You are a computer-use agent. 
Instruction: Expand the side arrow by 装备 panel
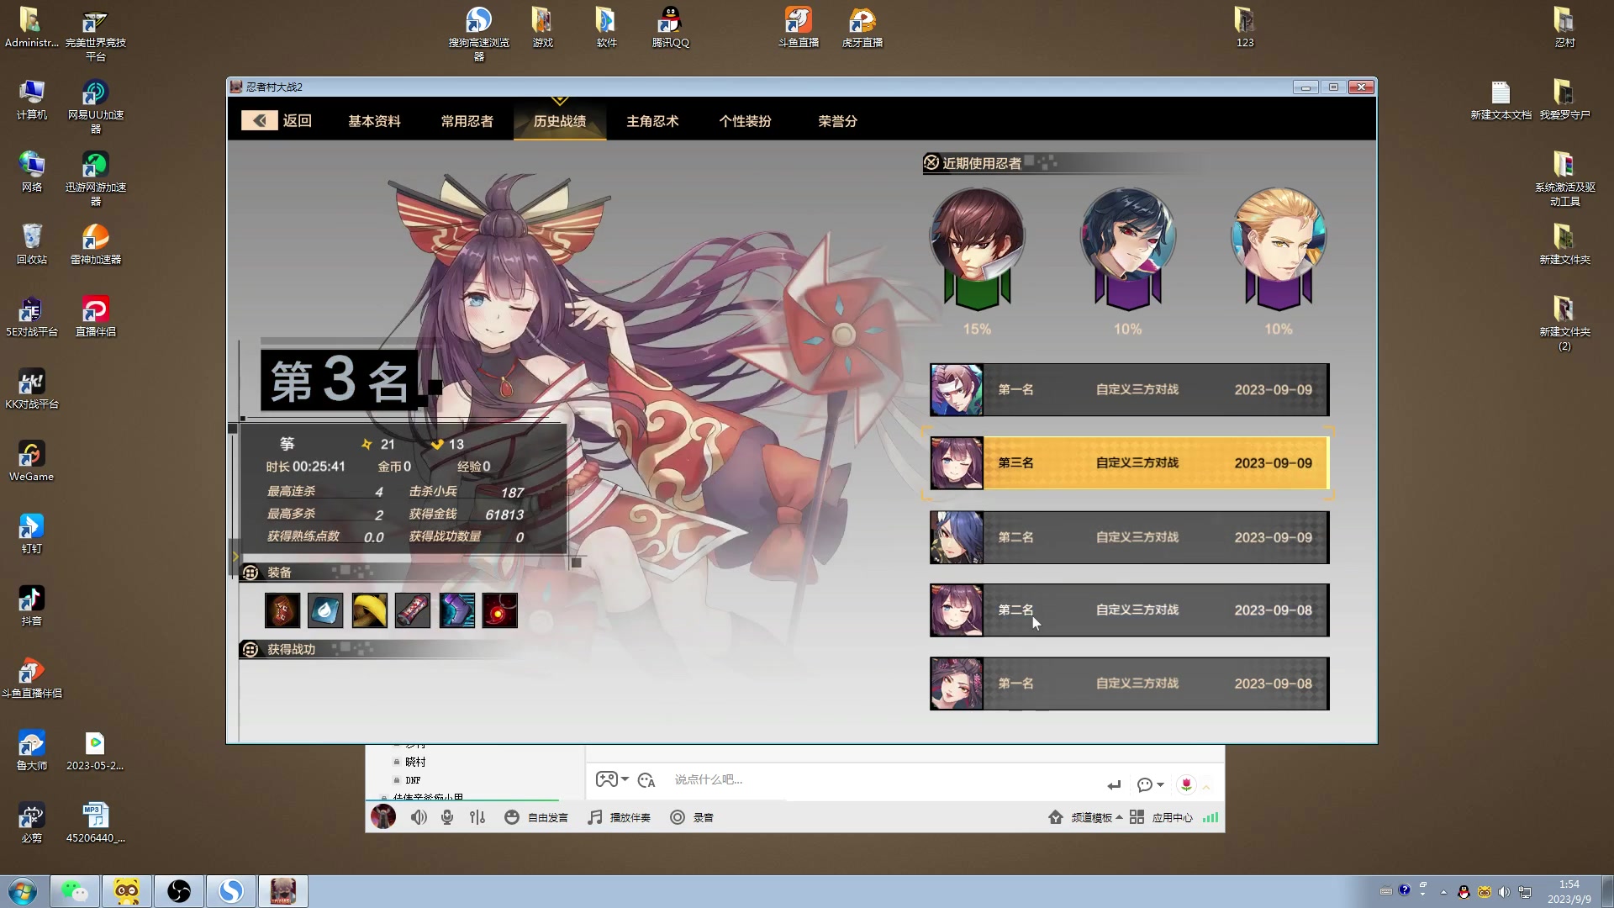click(x=235, y=556)
